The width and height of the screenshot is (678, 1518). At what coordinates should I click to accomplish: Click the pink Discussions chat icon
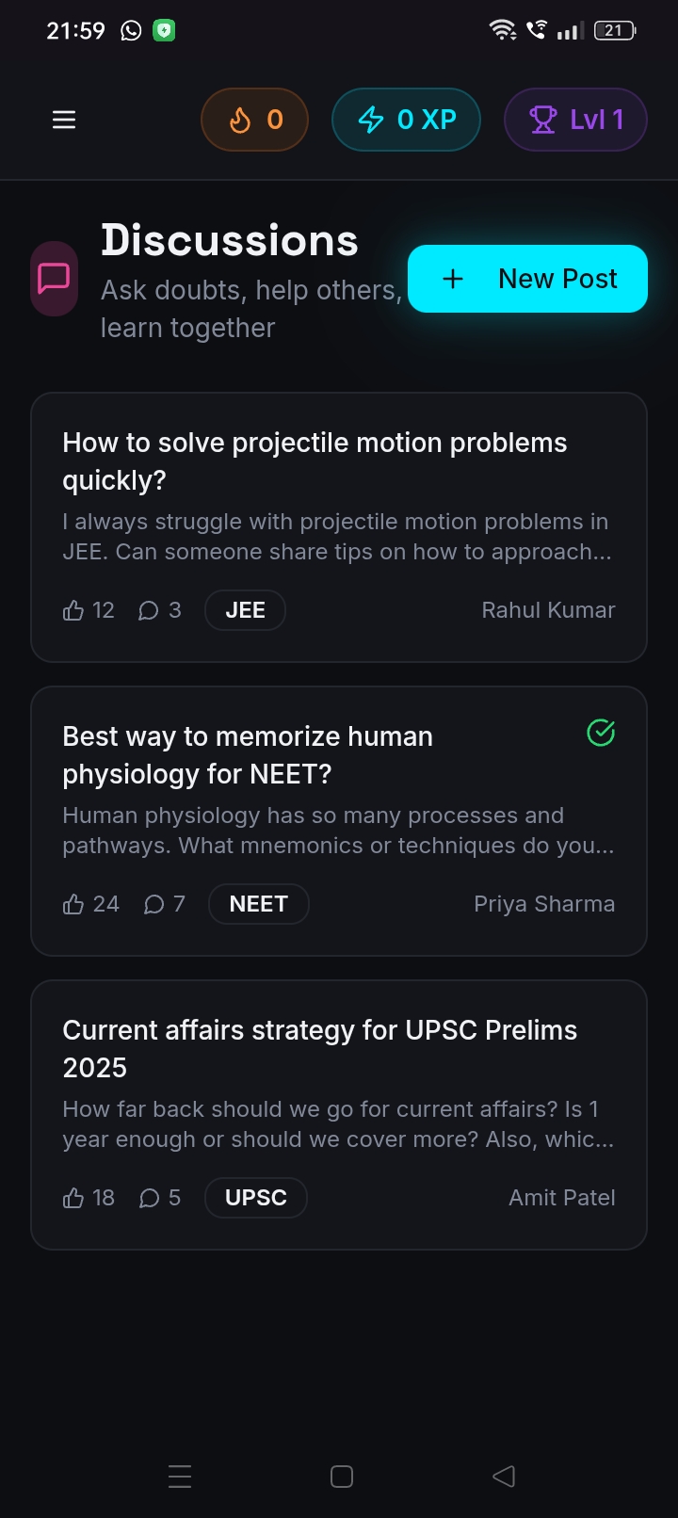[x=54, y=278]
